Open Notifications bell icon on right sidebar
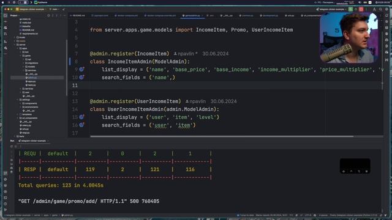This screenshot has height=220, width=392. point(386,15)
